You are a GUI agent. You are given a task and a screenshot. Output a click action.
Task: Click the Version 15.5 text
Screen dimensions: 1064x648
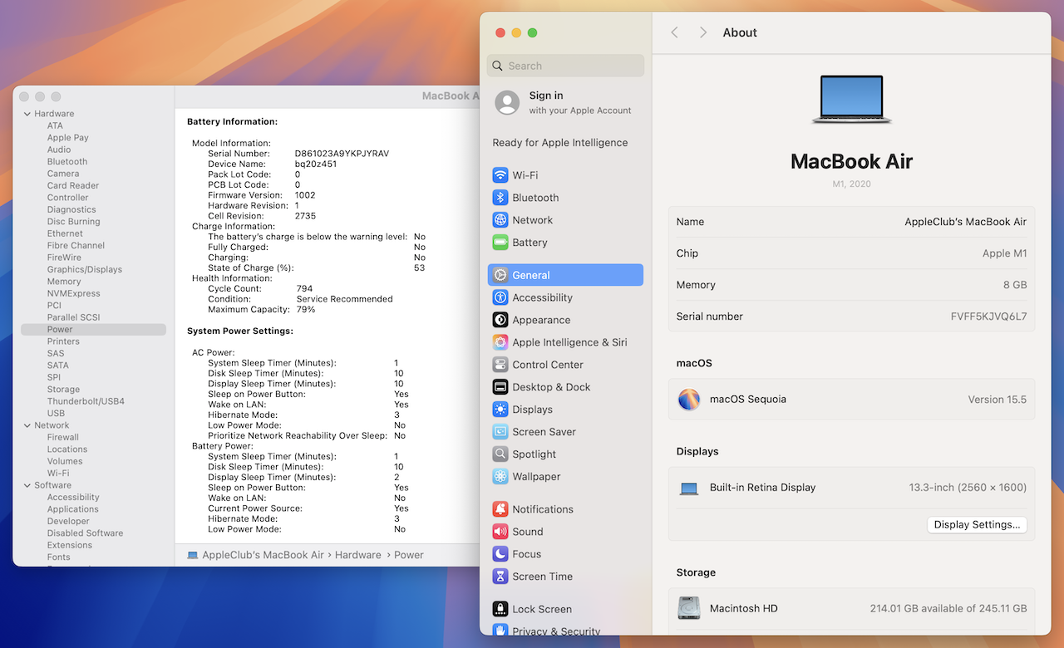pyautogui.click(x=997, y=400)
